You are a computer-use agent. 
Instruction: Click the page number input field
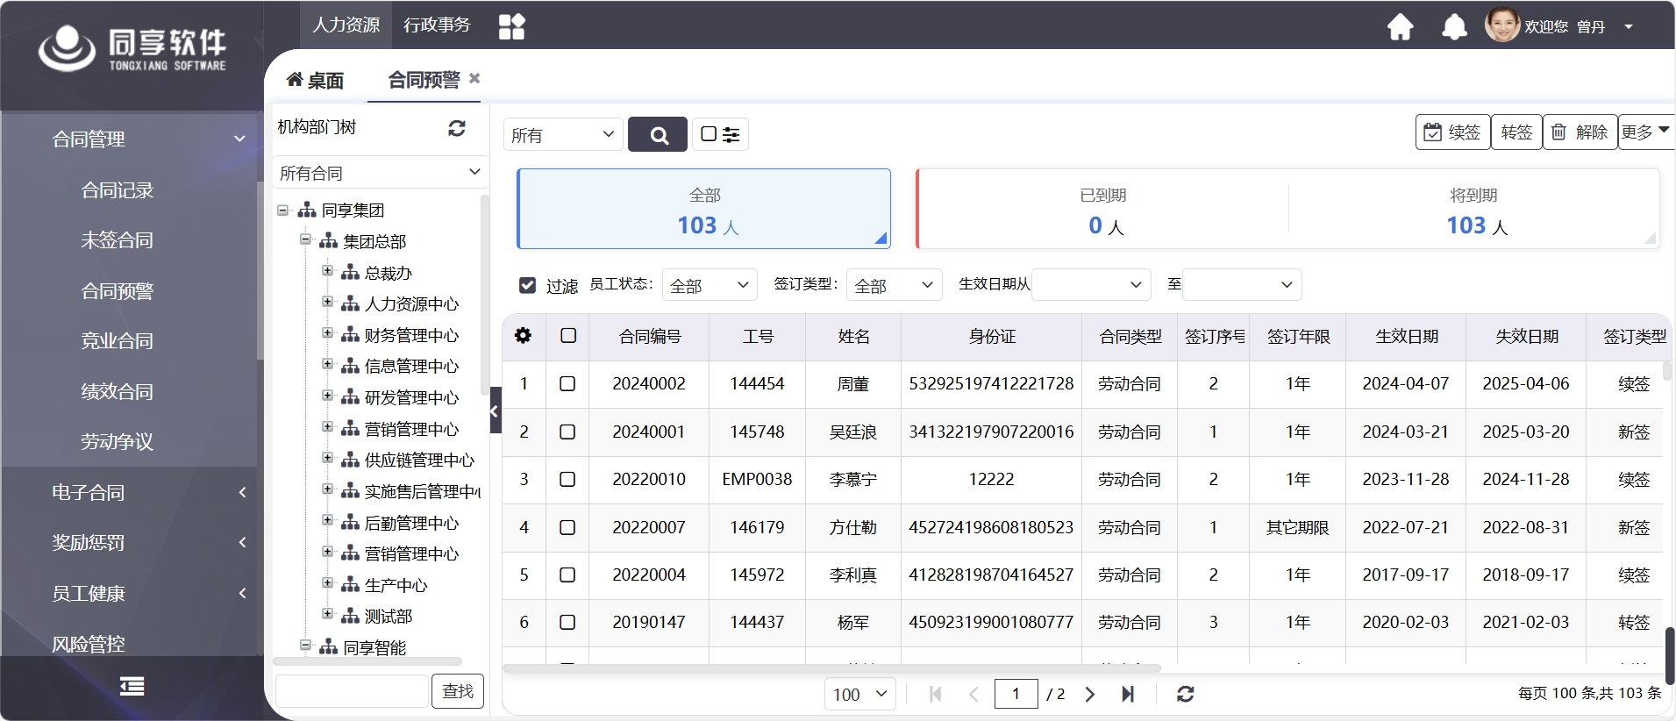[x=1016, y=694]
